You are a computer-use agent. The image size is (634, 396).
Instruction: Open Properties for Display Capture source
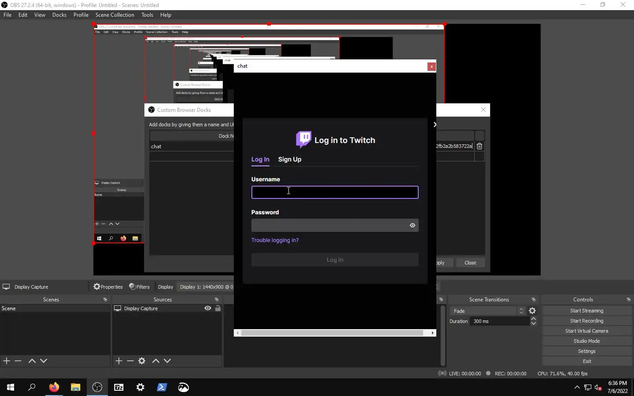108,287
